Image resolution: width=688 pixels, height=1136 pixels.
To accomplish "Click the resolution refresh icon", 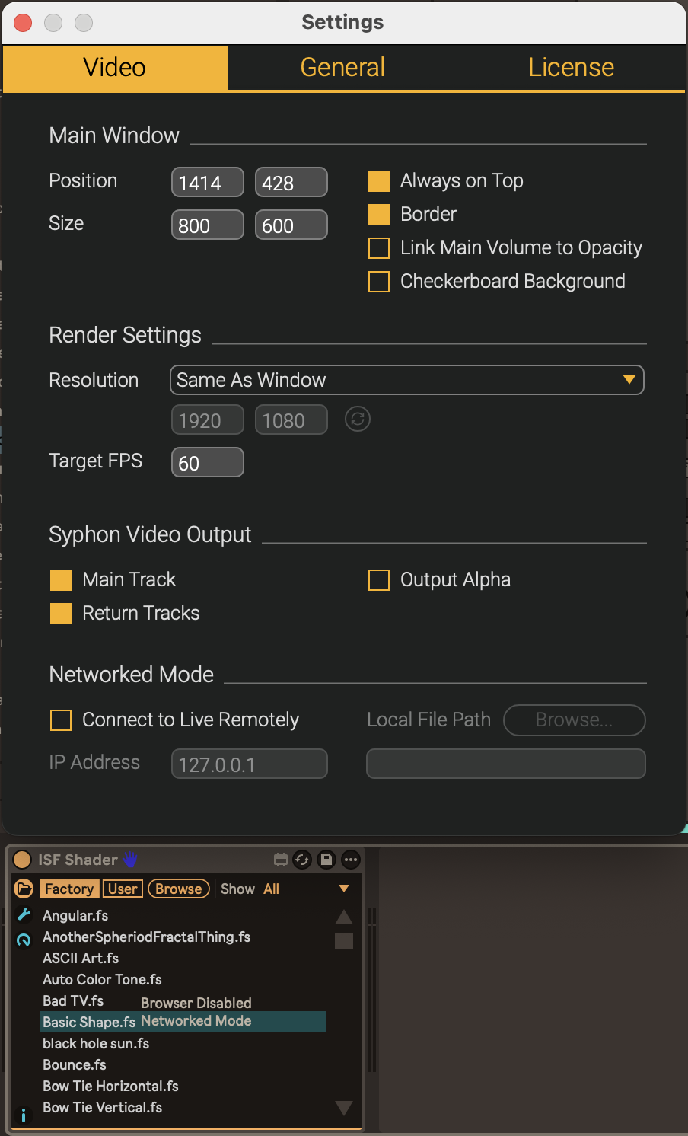I will (358, 420).
